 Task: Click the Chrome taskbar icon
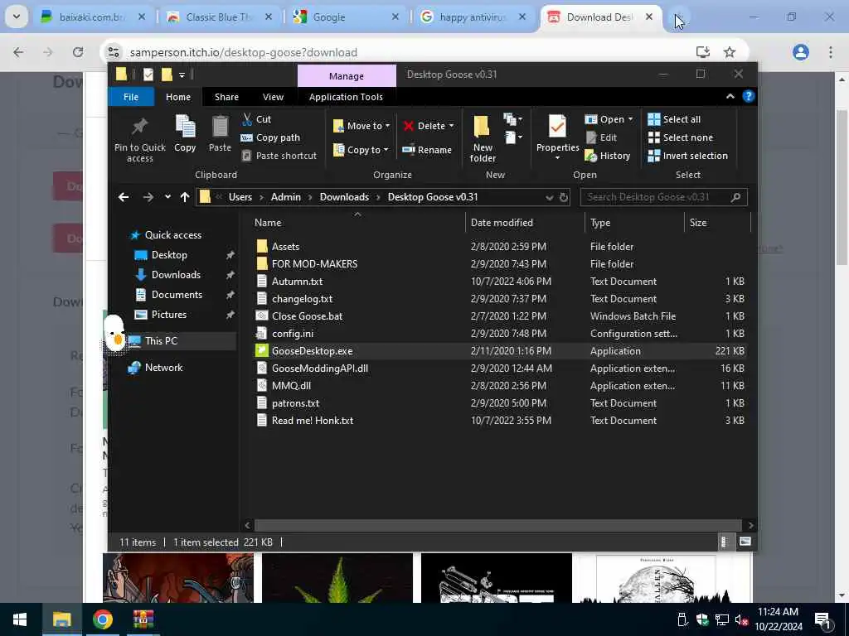click(x=102, y=619)
